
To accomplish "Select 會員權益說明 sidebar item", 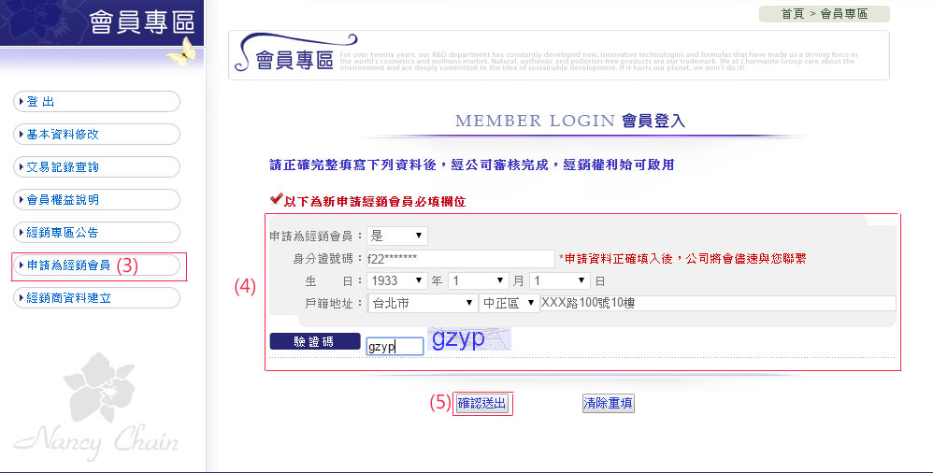I will [96, 200].
